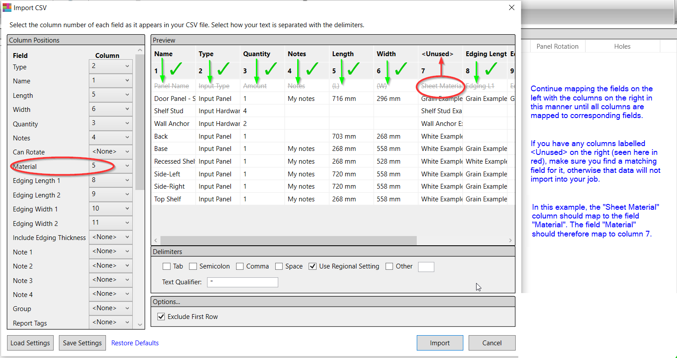This screenshot has height=358, width=677.
Task: Open the Edging Length 2 dropdown
Action: (111, 195)
